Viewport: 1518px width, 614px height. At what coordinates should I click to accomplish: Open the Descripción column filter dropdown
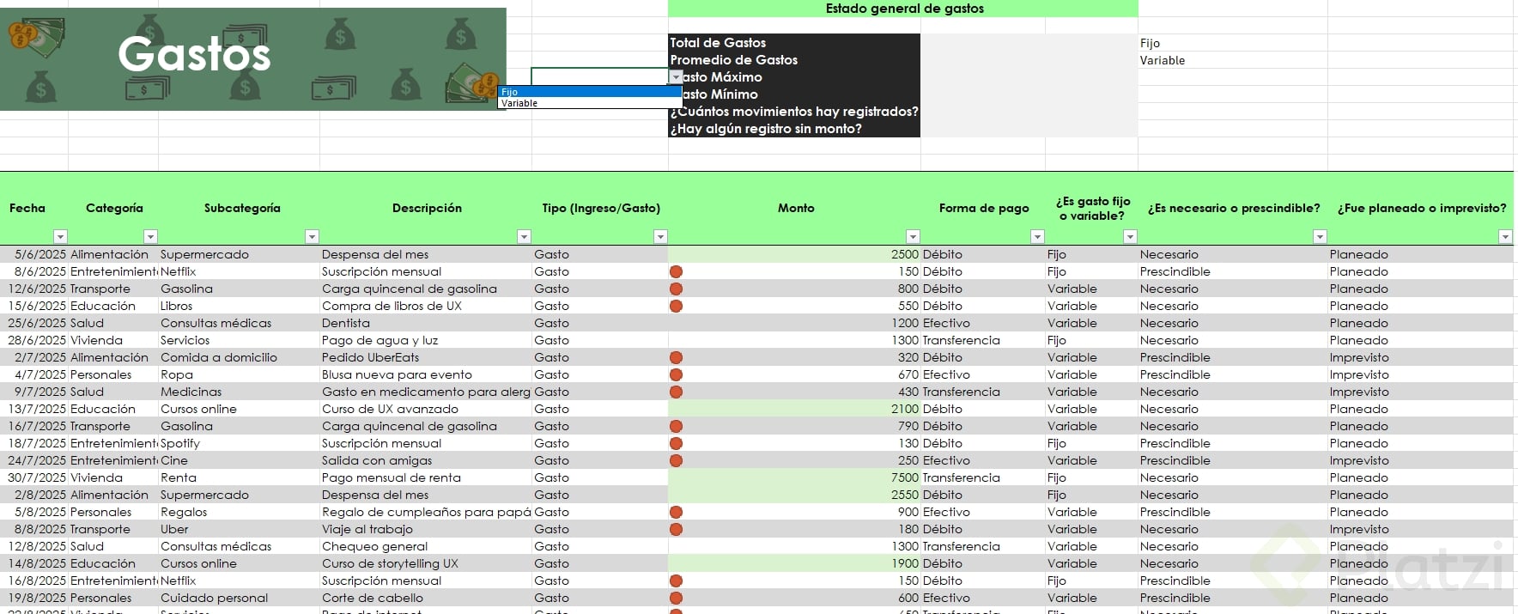coord(524,237)
